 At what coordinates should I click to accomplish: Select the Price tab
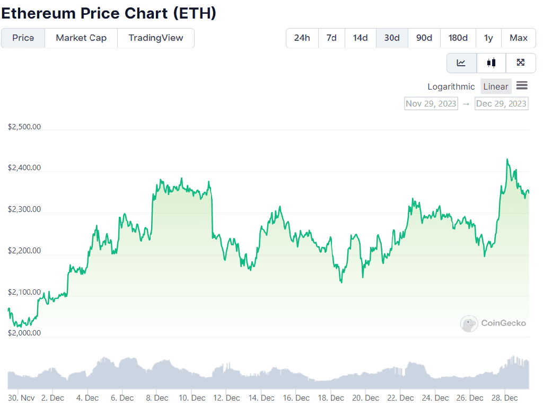pos(23,38)
